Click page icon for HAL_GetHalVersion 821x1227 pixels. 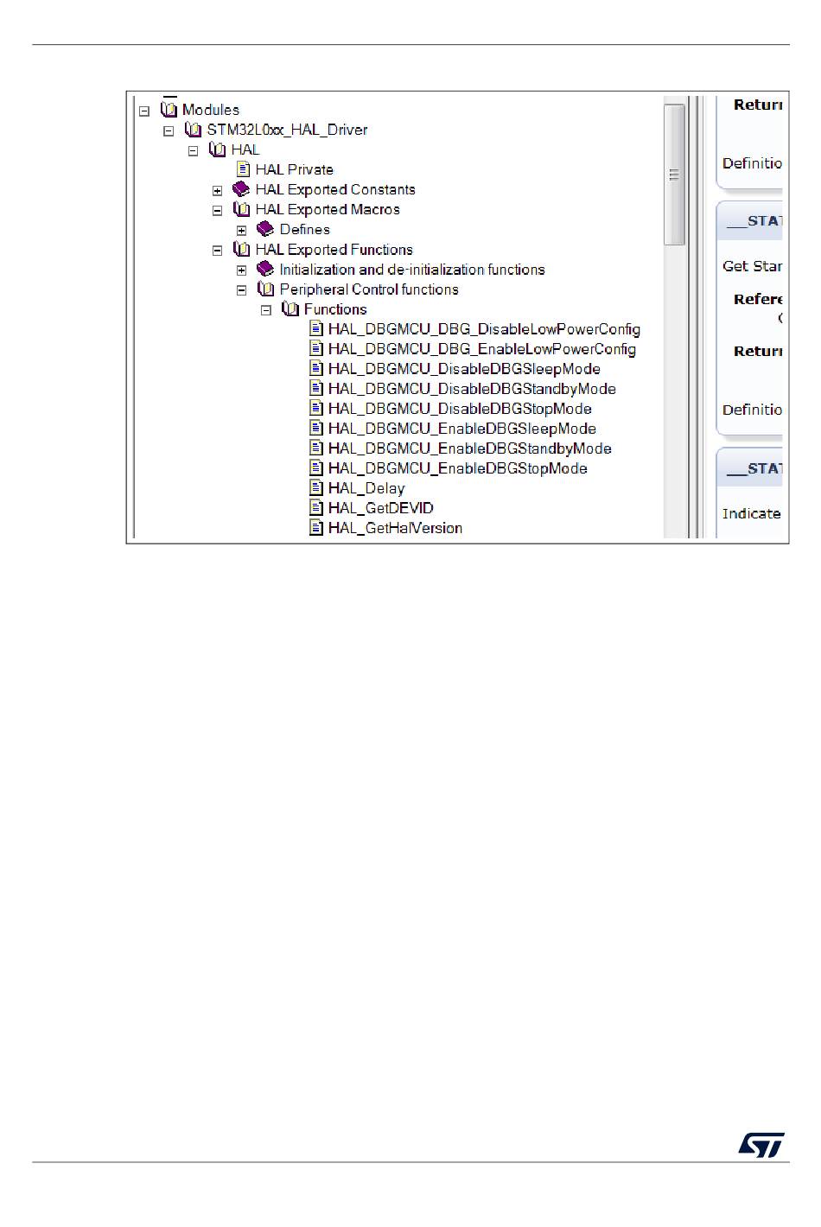pyautogui.click(x=316, y=527)
